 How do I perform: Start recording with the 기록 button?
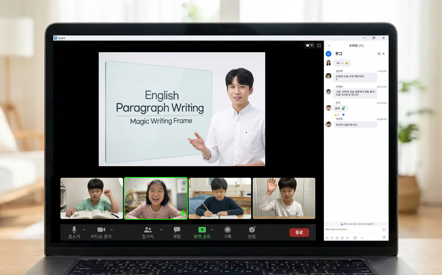(x=227, y=232)
